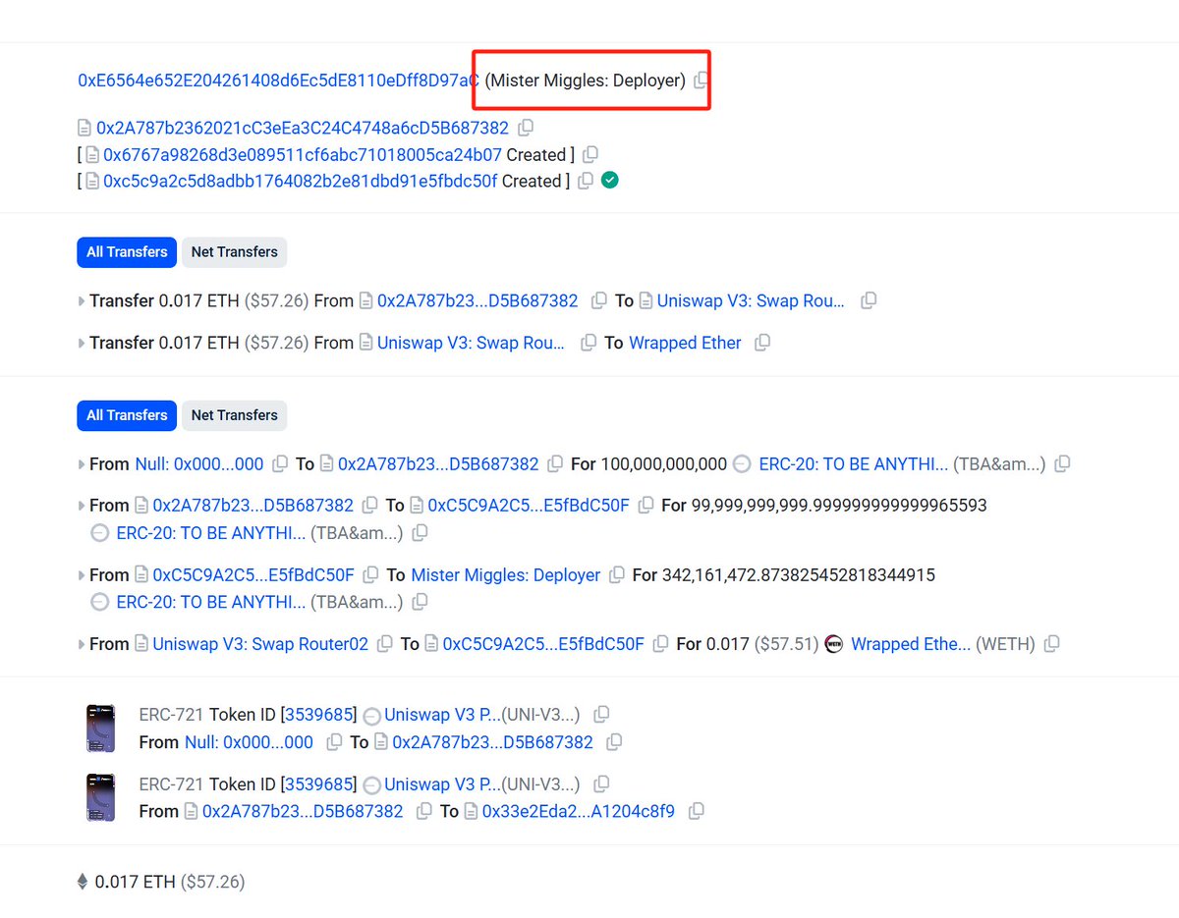Open contract 0x2A787b2362021cC3eEa3C24C4748a6cD5B687382
This screenshot has width=1179, height=918.
[303, 128]
